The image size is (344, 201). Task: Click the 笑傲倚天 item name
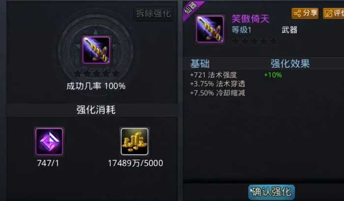(x=250, y=19)
